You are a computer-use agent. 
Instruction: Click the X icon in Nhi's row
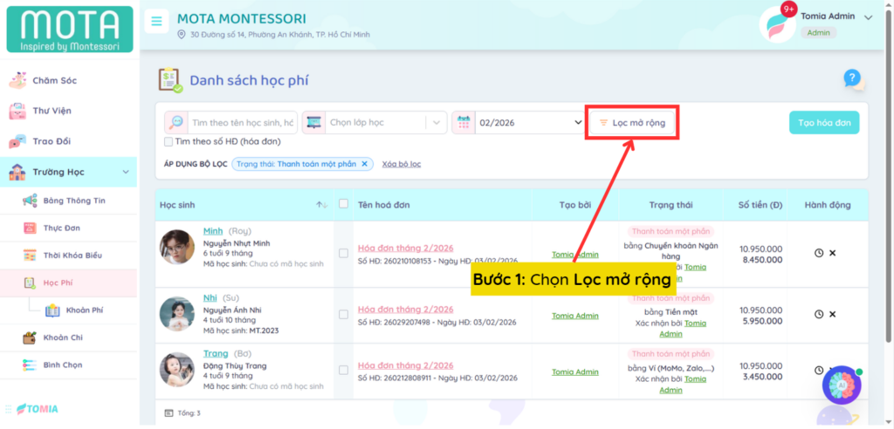[x=832, y=314]
